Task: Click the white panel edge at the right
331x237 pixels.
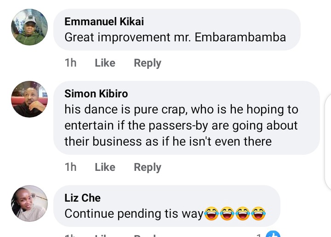Action: 328,142
